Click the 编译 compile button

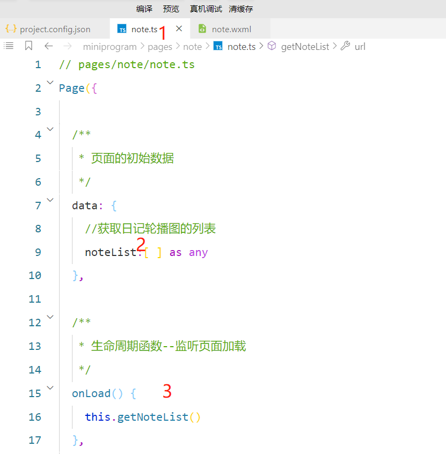(x=144, y=9)
